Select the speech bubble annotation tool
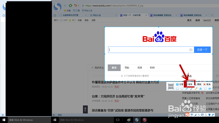The width and height of the screenshot is (219, 123). (205, 88)
